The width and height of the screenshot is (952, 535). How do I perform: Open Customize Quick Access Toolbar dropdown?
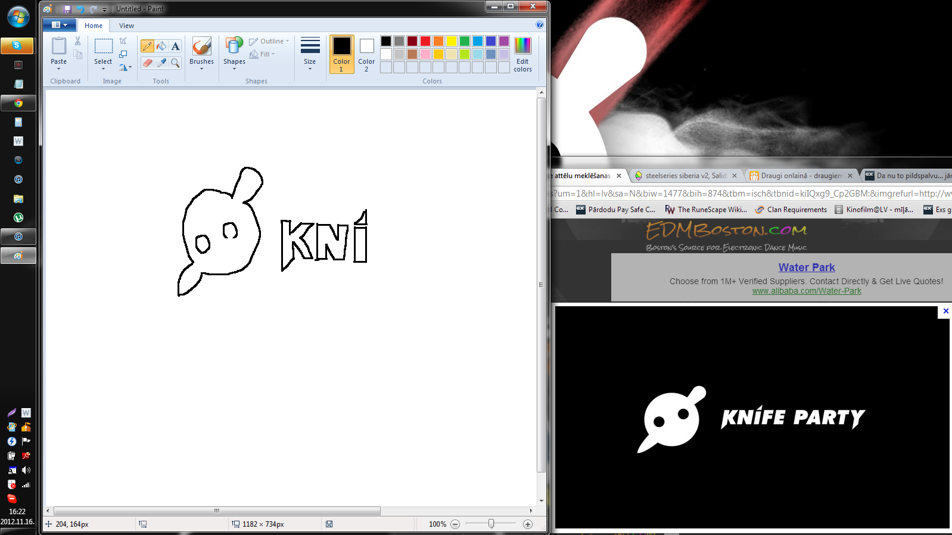pos(104,10)
